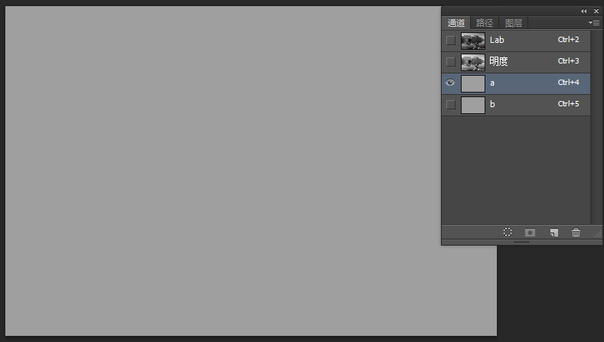Show 明度 channel visibility
Image resolution: width=604 pixels, height=342 pixels.
coord(450,62)
